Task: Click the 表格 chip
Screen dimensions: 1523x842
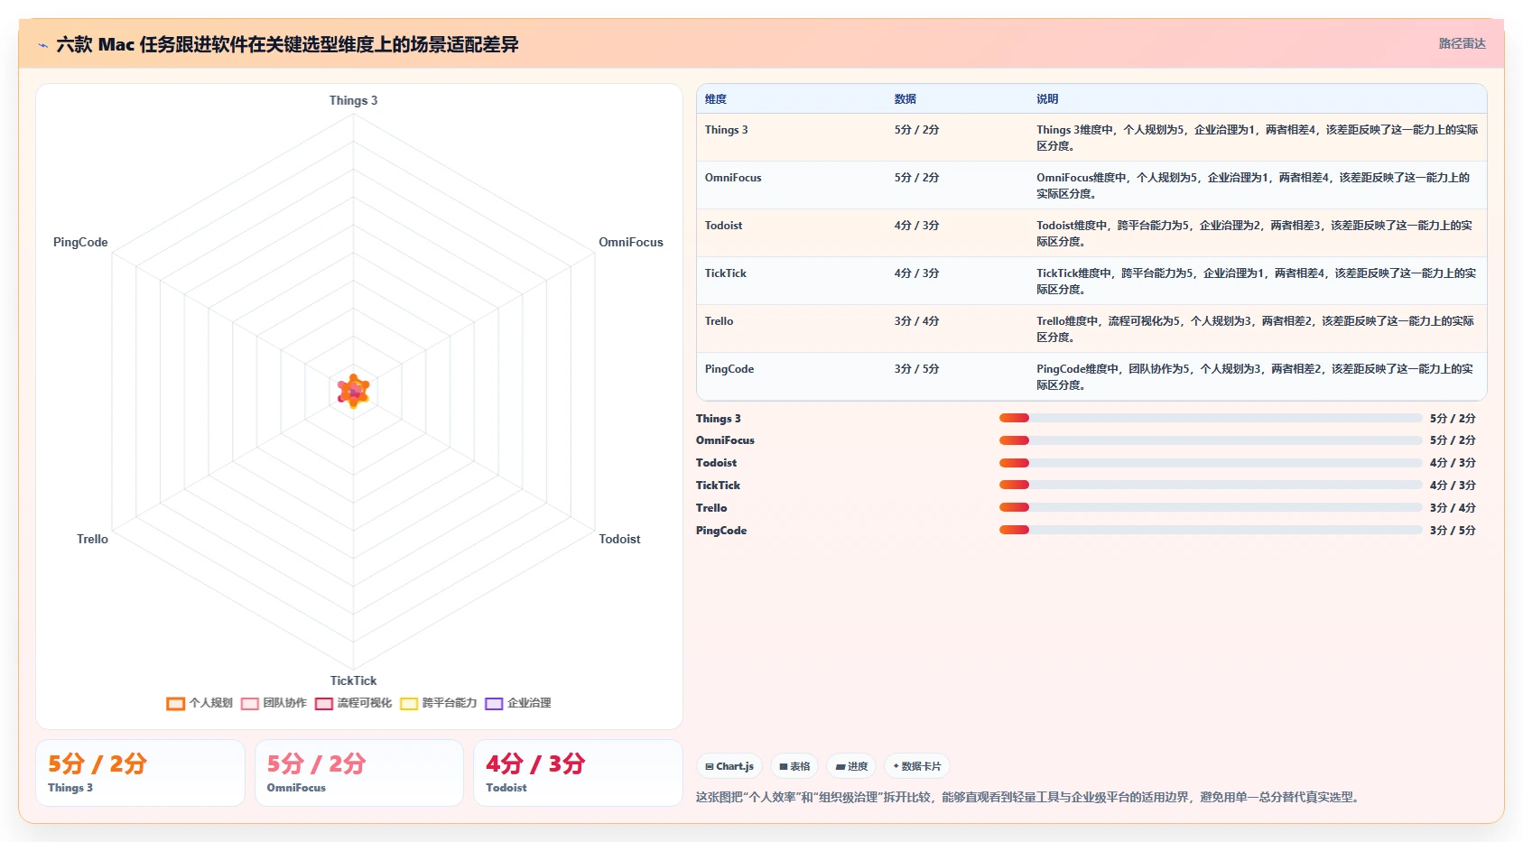Action: 794,766
